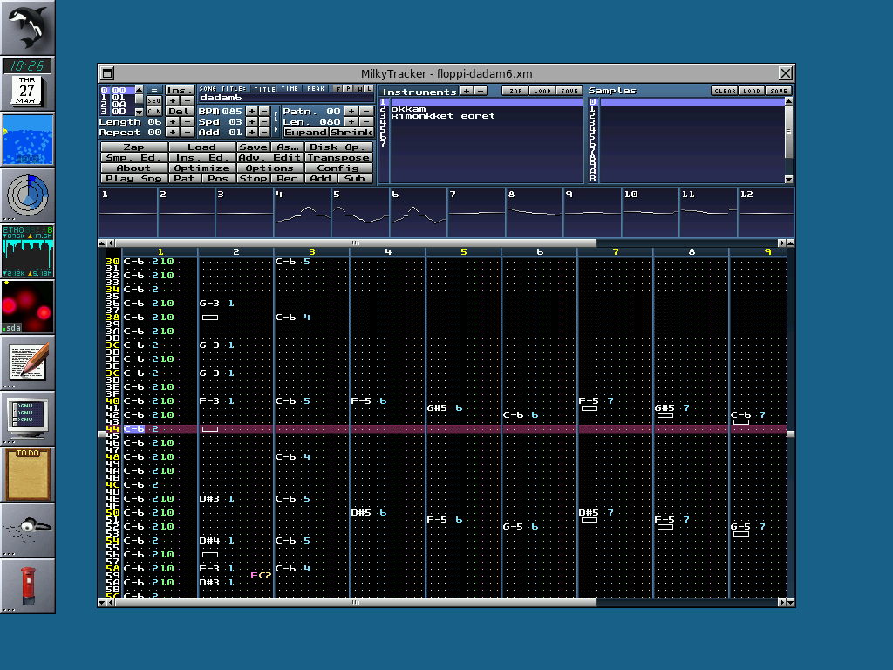Click the Samples CLEAR button
Viewport: 893px width, 670px height.
[x=725, y=91]
